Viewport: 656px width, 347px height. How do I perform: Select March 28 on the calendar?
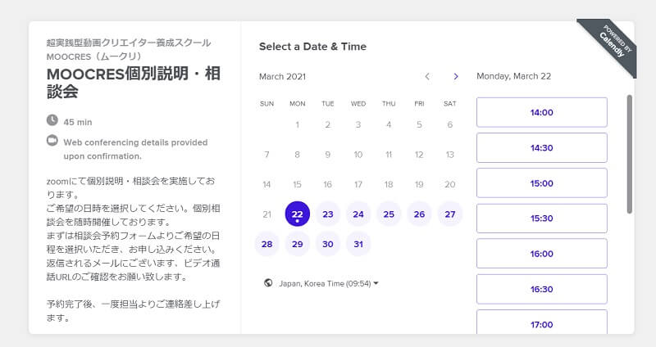tap(266, 244)
